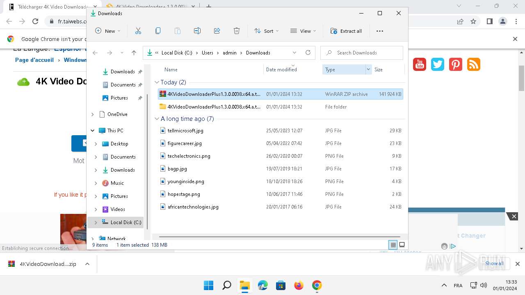The height and width of the screenshot is (295, 525).
Task: Select the 4KVideoDownloaderPlus File folder row
Action: tap(280, 107)
